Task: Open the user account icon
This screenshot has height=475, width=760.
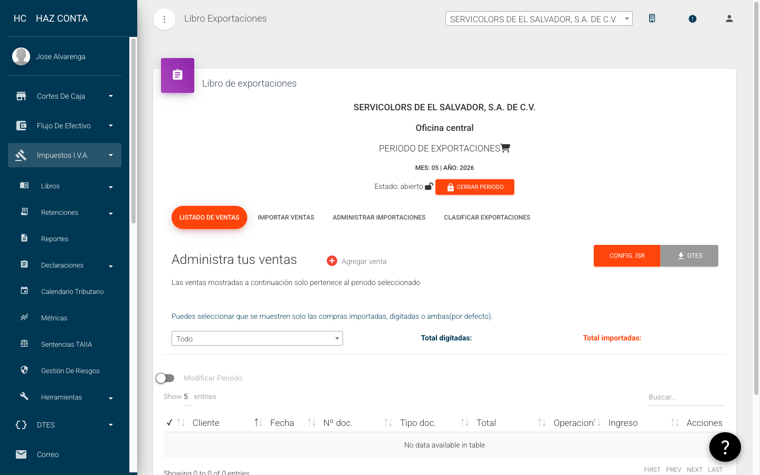Action: 729,18
